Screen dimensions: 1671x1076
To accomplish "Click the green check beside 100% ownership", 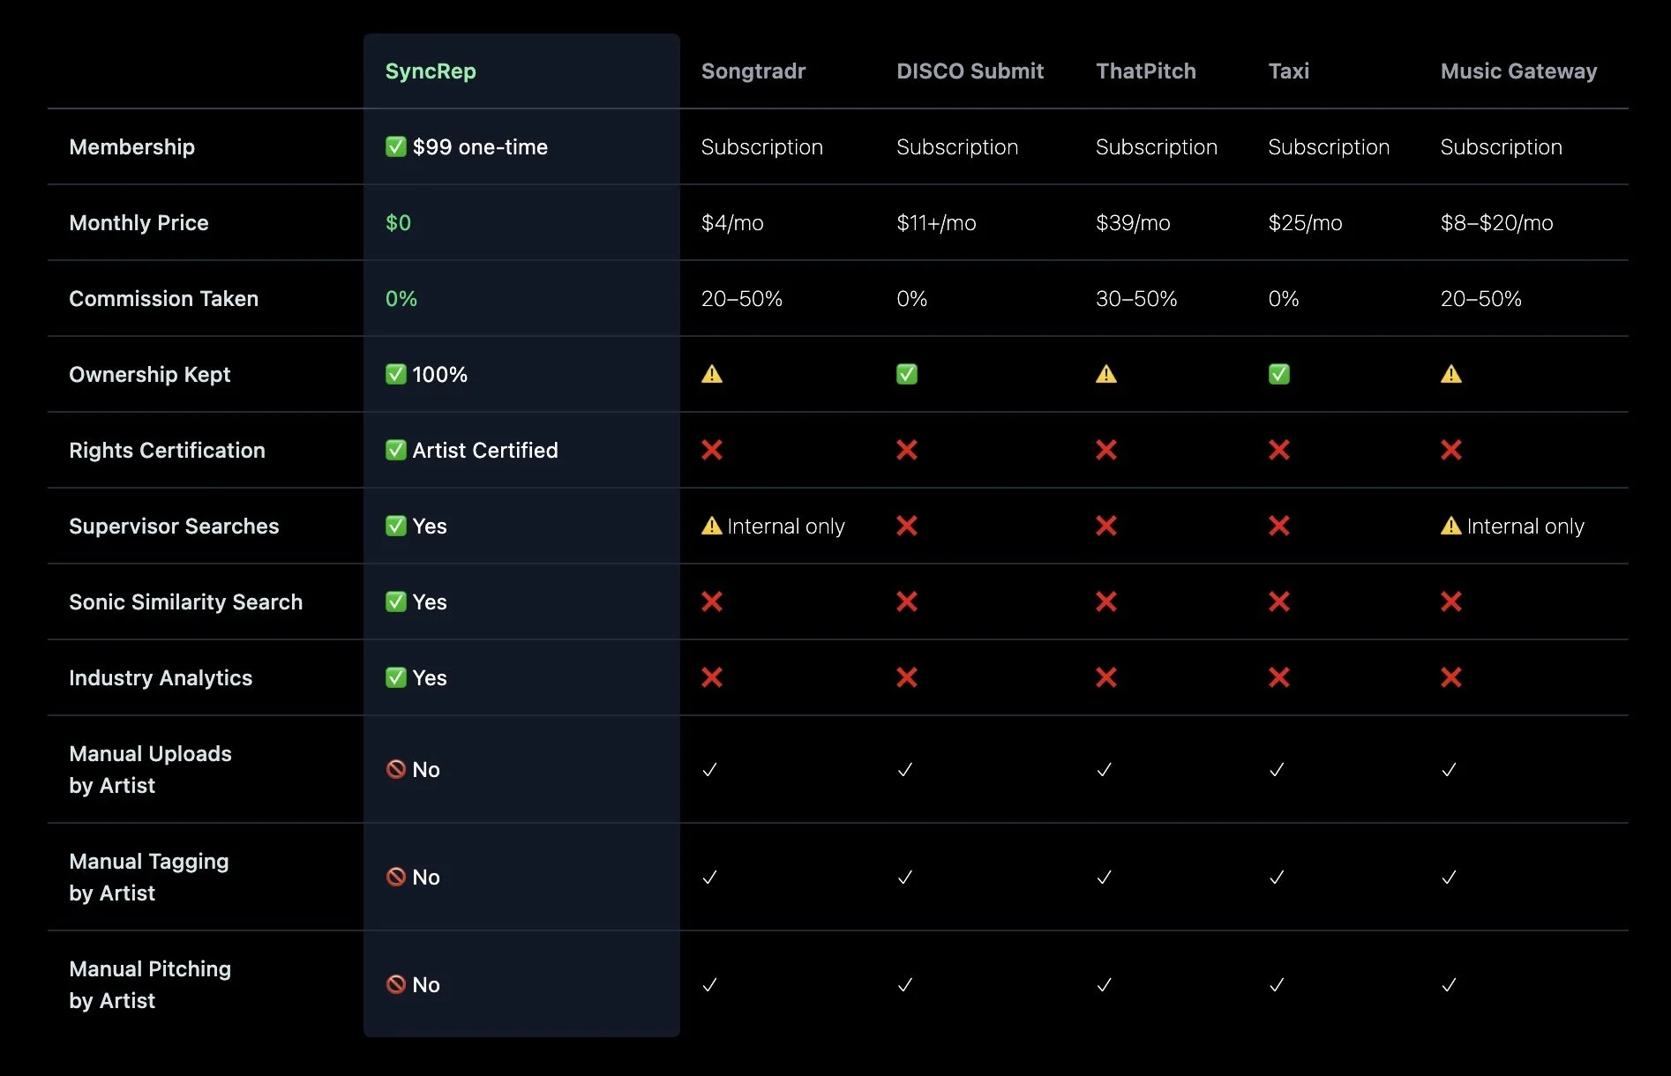I will click(396, 374).
